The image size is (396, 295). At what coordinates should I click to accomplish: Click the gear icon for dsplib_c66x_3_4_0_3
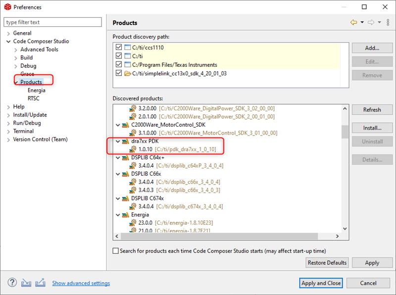pos(133,190)
